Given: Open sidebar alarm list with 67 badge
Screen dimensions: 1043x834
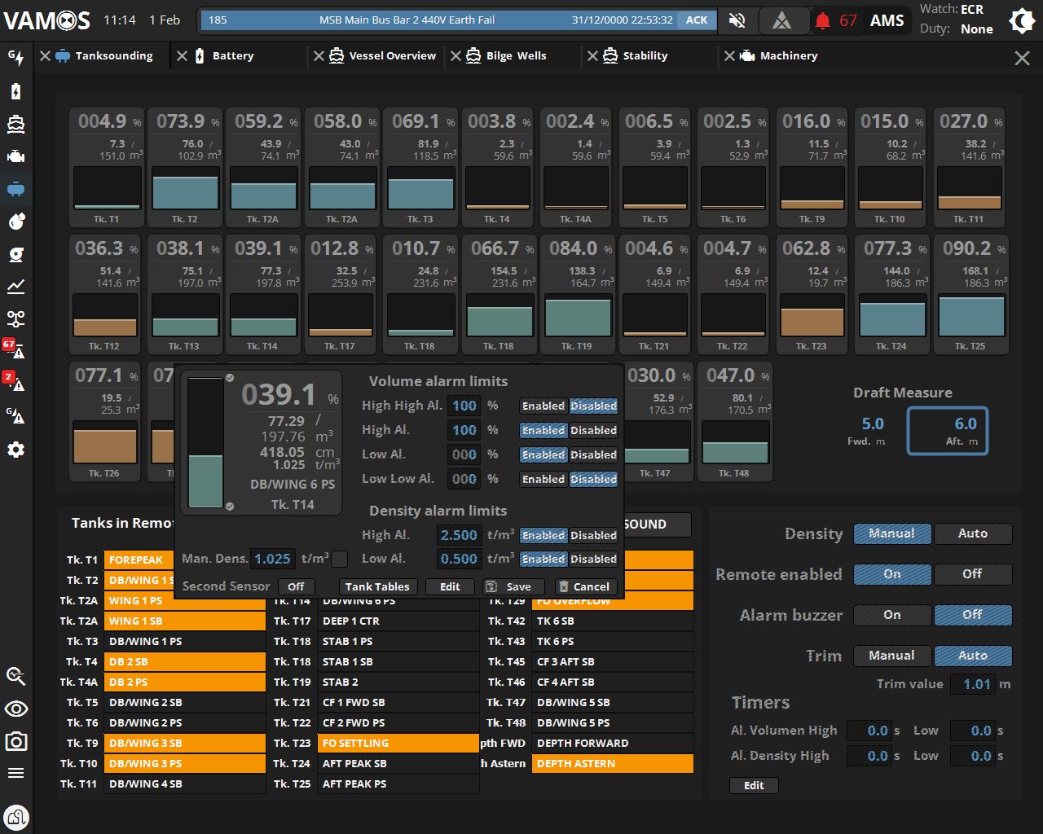Looking at the screenshot, I should [x=14, y=349].
